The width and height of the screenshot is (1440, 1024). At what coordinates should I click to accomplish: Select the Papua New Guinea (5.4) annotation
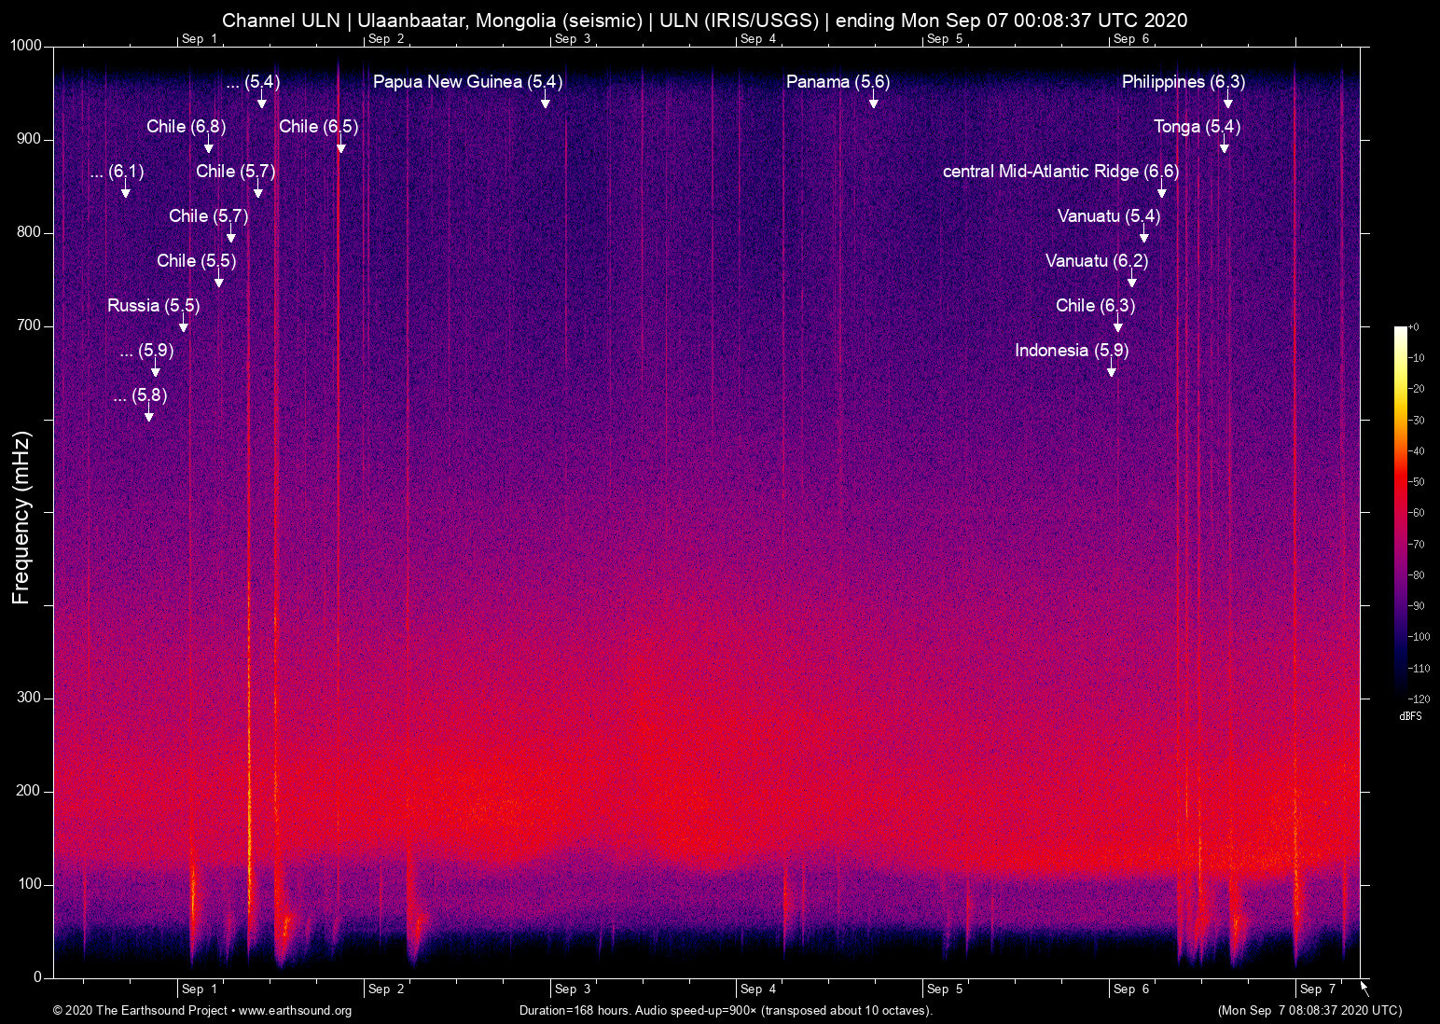point(468,82)
